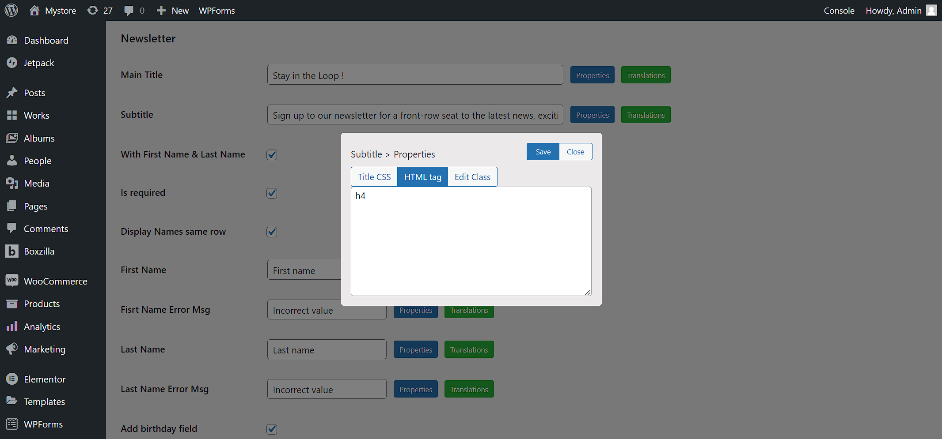Click the HTML tag textarea containing h4

471,241
